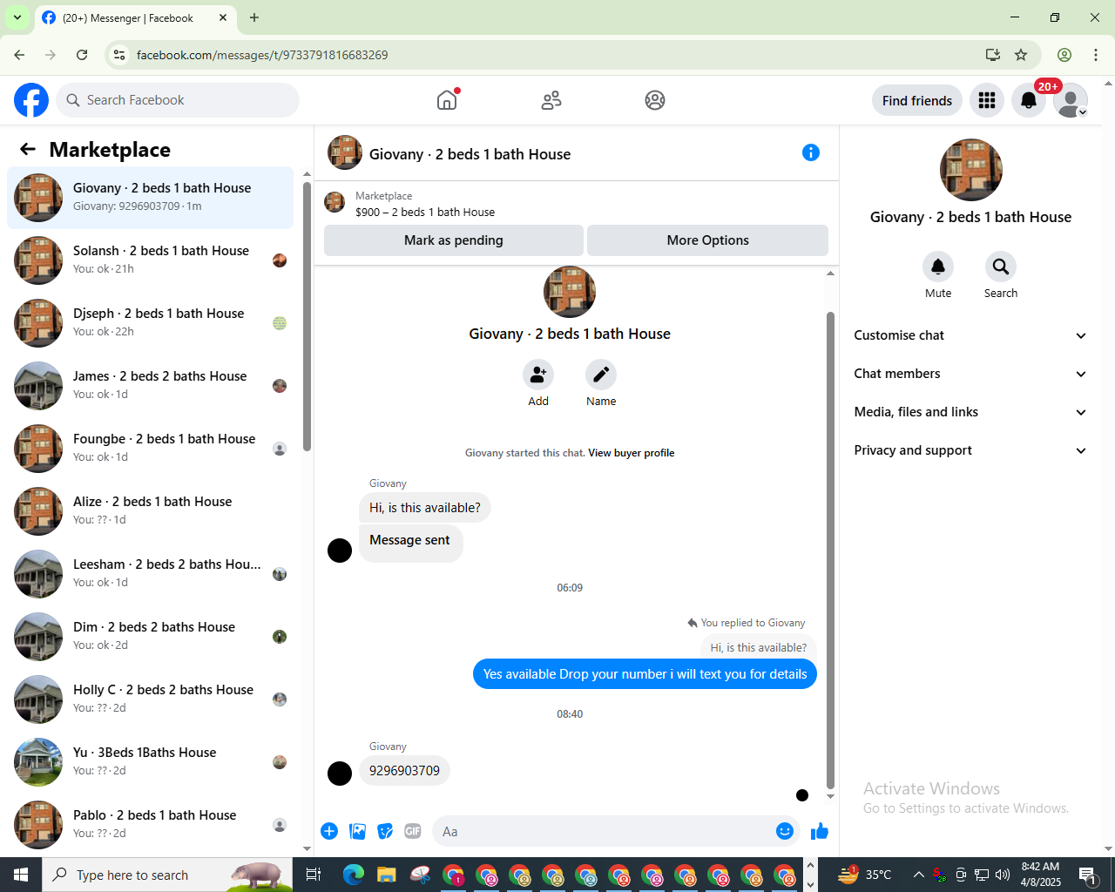Click the conversation messages scrollbar
The image size is (1115, 892).
point(830,549)
